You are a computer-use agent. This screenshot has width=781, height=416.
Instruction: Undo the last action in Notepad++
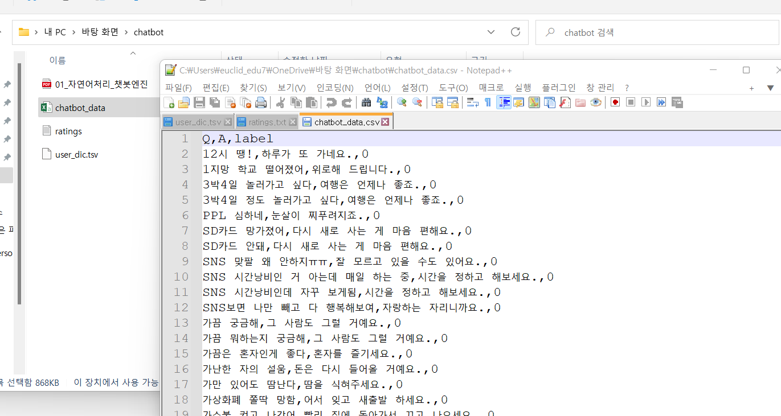331,102
